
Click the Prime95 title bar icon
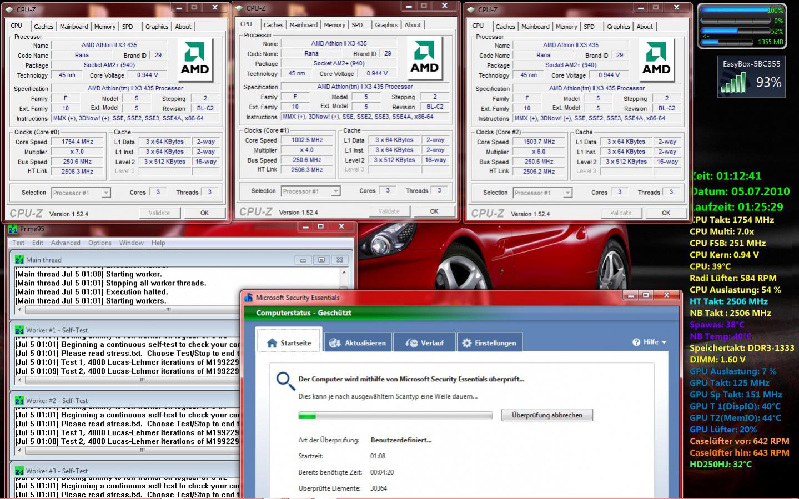13,229
